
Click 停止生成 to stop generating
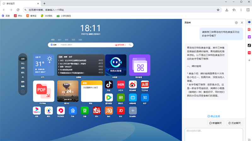tap(214, 116)
